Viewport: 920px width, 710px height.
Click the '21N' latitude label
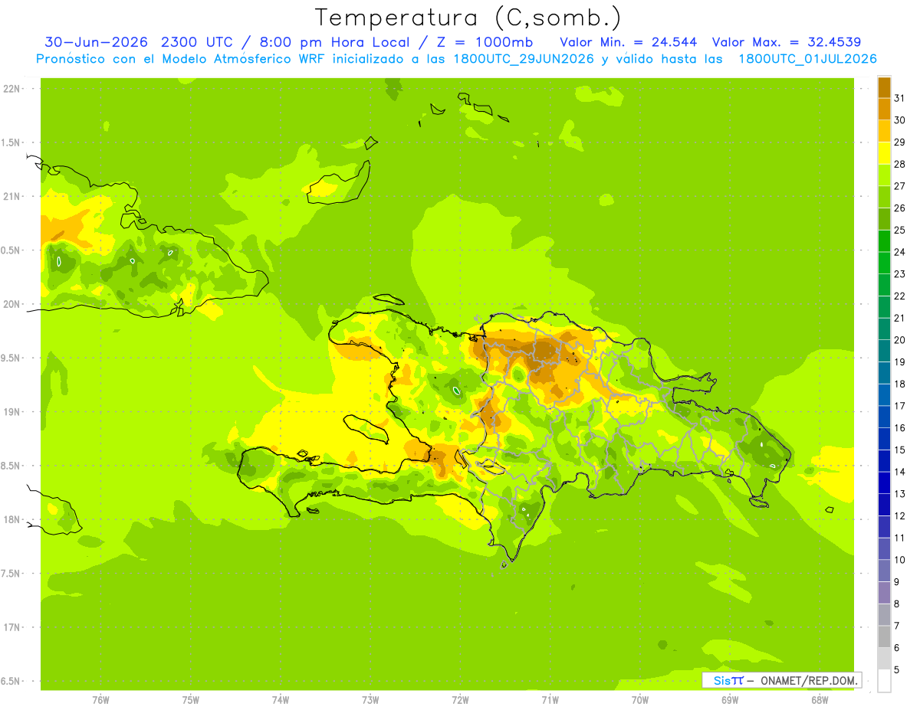coord(12,197)
